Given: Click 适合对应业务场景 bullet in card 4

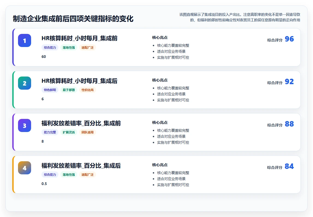Looking at the screenshot, I should (x=171, y=179).
